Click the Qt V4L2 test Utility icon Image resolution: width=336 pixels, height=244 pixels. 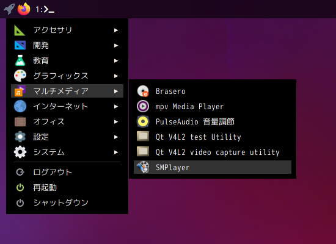click(143, 137)
